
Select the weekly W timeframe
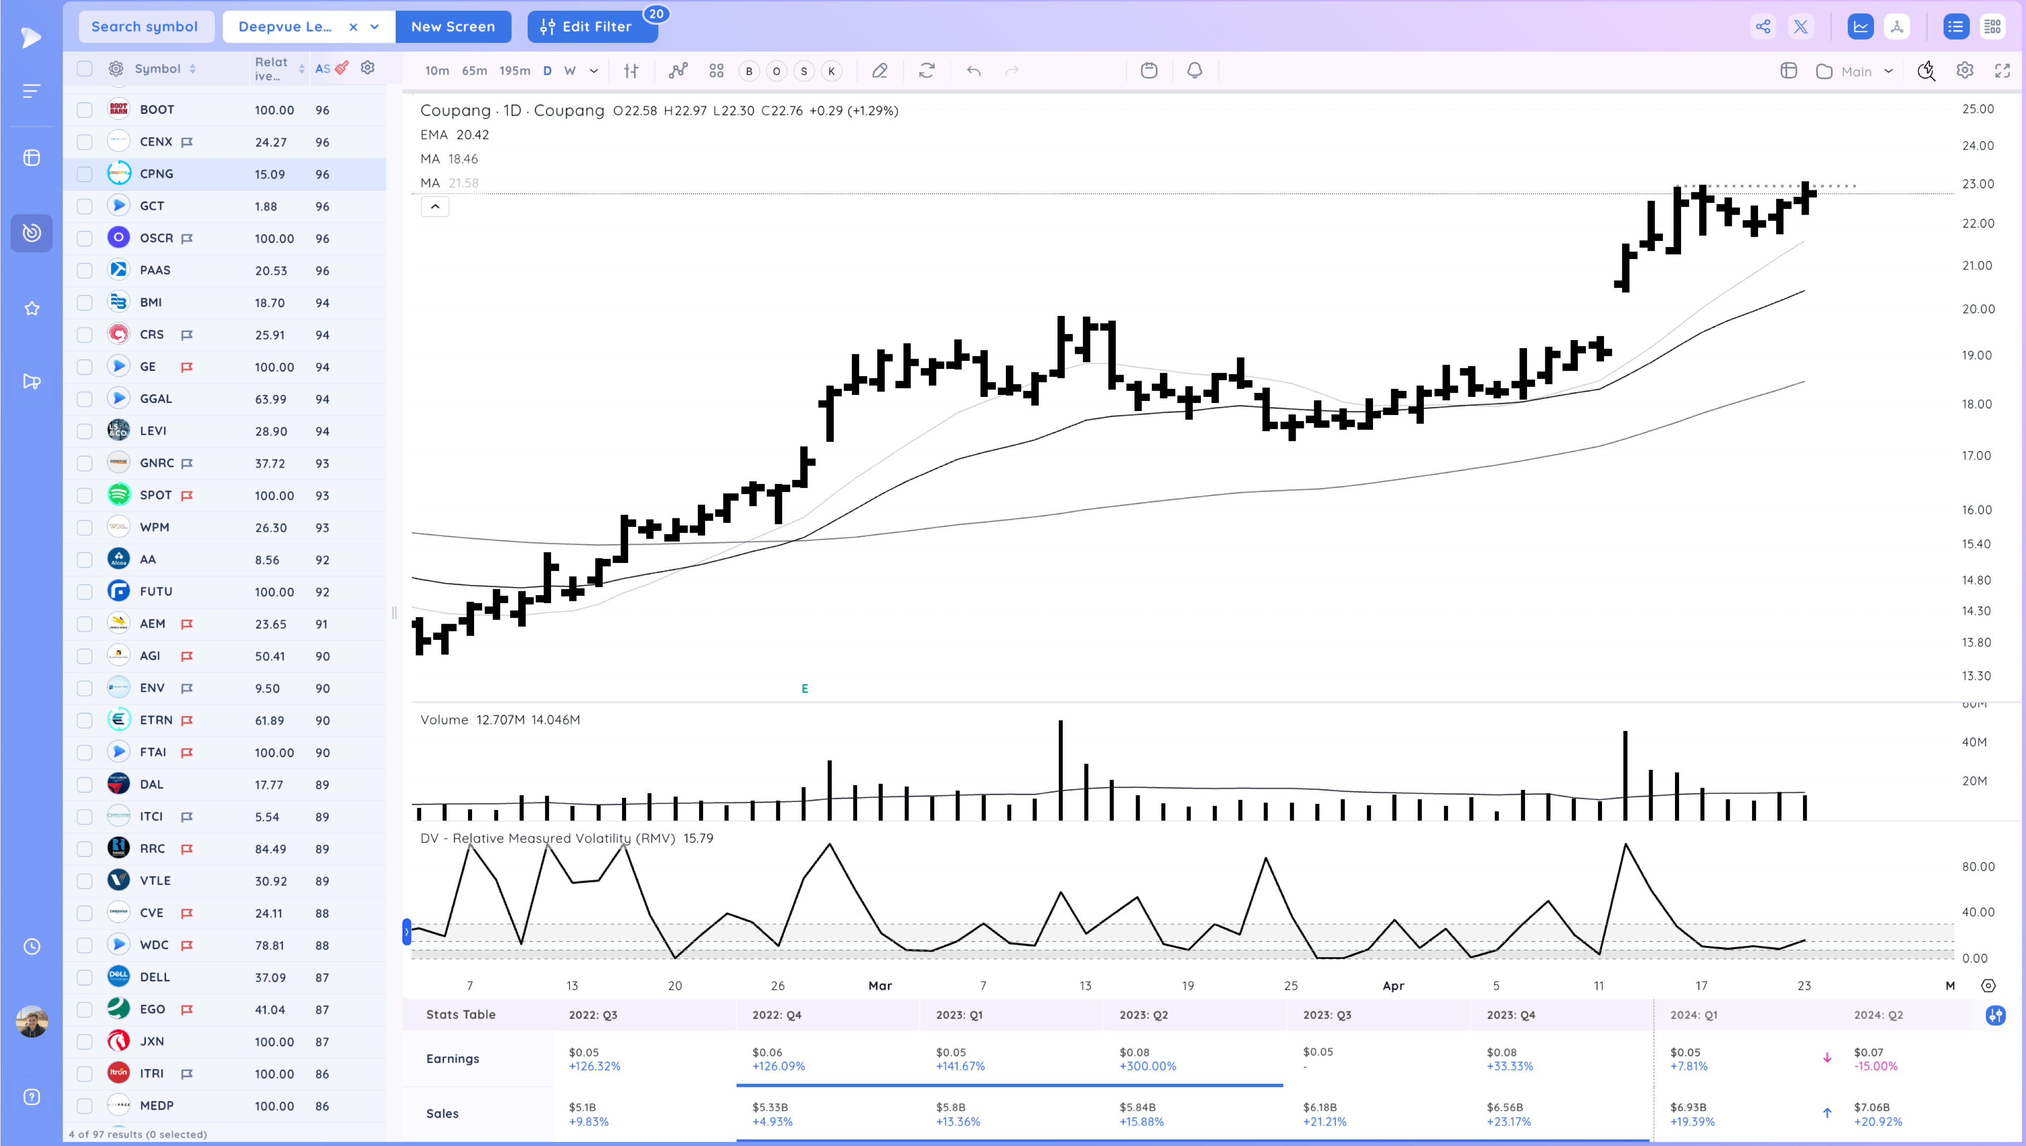(570, 71)
